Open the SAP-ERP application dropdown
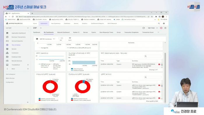Image resolution: width=204 pixels, height=115 pixels. 28,28
